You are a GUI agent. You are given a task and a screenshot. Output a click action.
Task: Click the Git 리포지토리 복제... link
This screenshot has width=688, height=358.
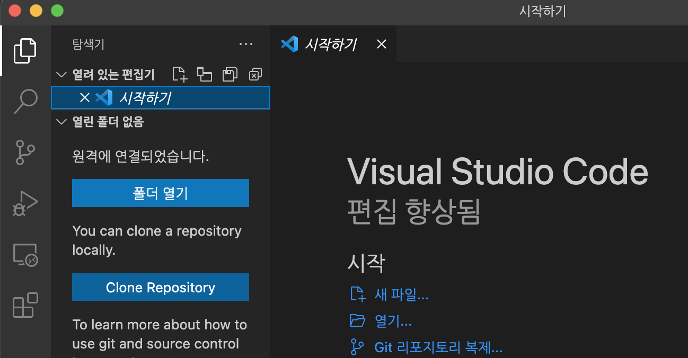438,347
